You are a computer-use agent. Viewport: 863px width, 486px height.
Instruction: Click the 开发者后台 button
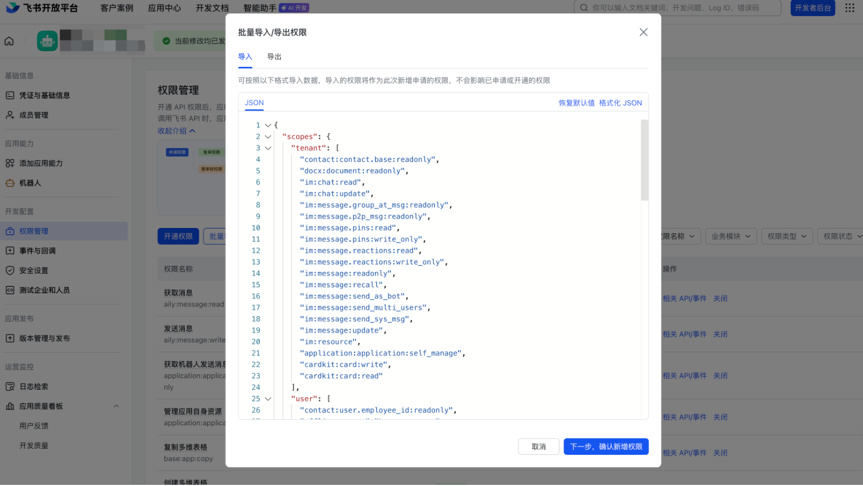click(813, 8)
